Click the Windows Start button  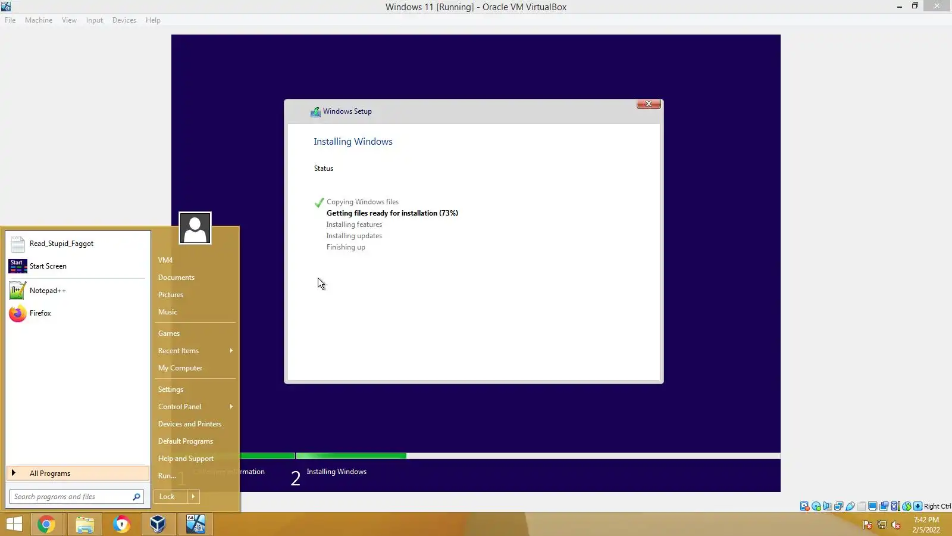click(x=14, y=524)
